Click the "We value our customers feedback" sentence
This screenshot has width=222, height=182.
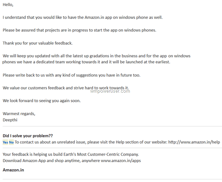tap(66, 88)
